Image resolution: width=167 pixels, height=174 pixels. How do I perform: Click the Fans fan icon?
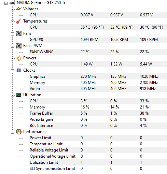pos(19,33)
